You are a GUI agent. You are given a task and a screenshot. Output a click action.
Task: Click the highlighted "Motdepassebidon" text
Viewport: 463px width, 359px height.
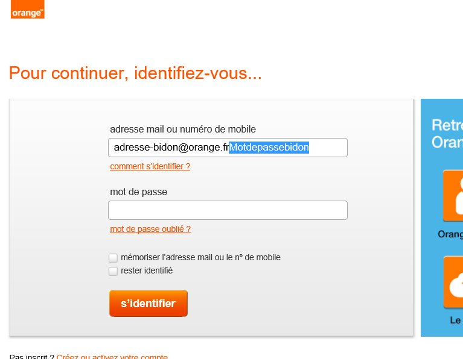(269, 148)
